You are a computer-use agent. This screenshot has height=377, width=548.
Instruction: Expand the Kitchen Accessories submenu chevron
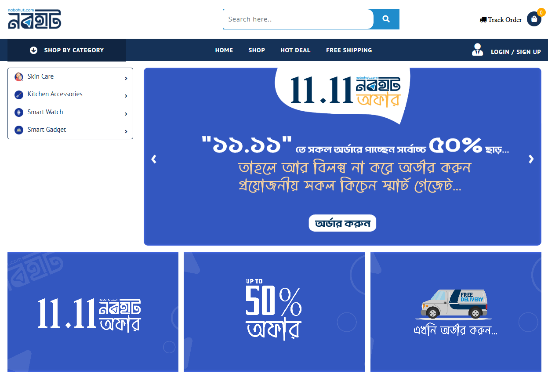pos(126,96)
